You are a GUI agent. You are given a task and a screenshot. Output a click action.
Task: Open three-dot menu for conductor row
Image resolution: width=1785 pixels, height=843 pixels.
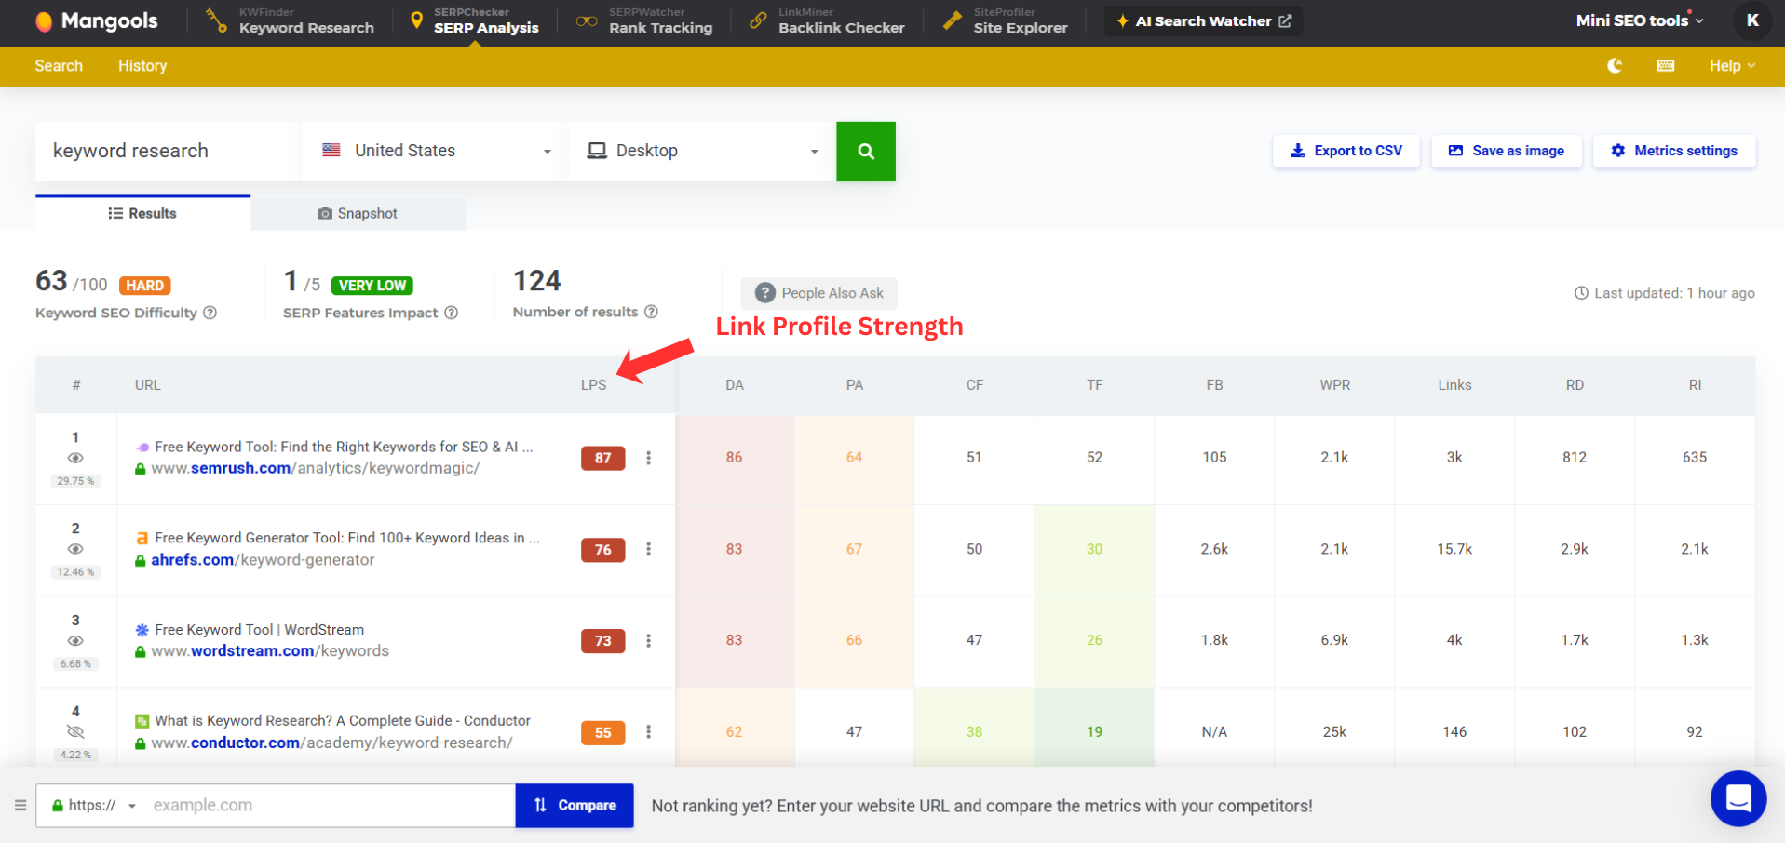(649, 732)
